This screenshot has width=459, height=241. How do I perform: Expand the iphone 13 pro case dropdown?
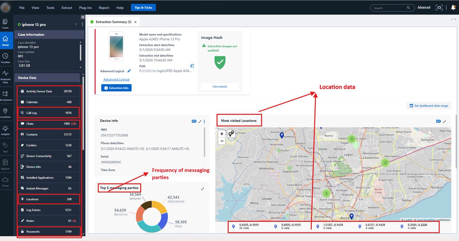click(x=77, y=24)
